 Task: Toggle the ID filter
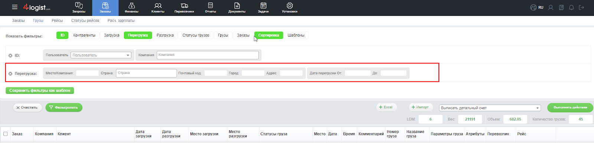pos(62,35)
